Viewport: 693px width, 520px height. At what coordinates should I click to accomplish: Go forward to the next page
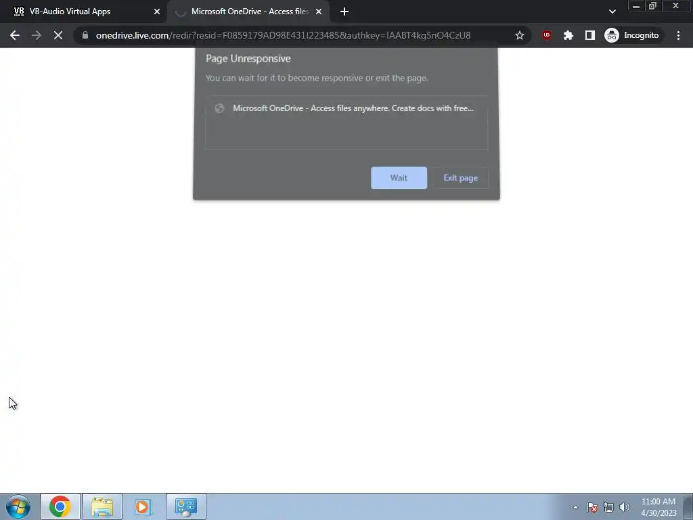click(37, 35)
